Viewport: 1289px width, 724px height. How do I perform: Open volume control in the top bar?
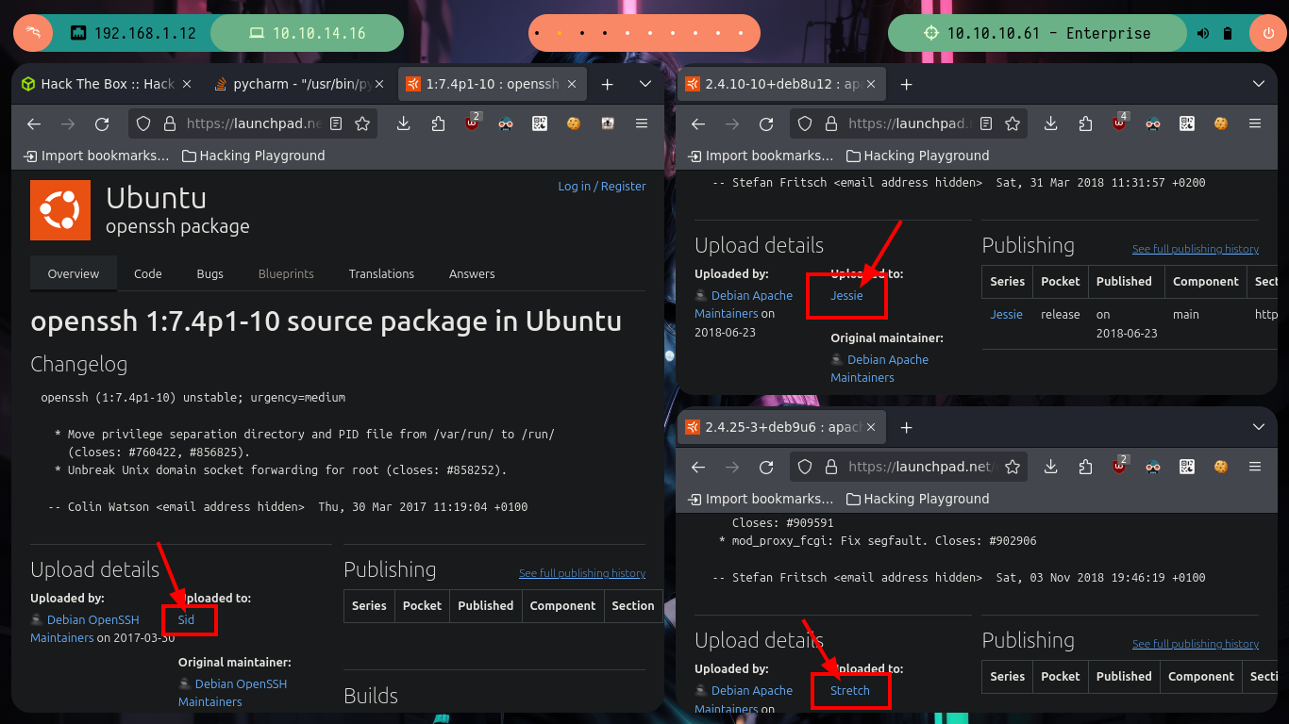pyautogui.click(x=1203, y=33)
